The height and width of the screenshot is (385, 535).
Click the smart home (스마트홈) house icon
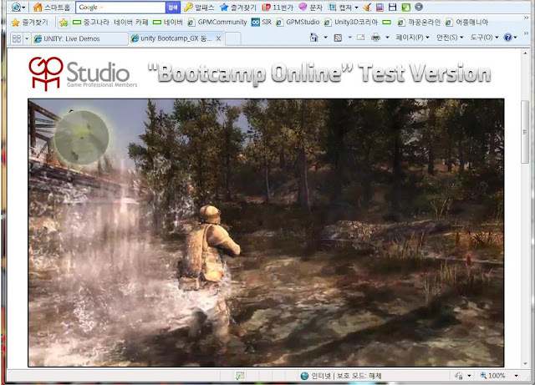(x=38, y=7)
